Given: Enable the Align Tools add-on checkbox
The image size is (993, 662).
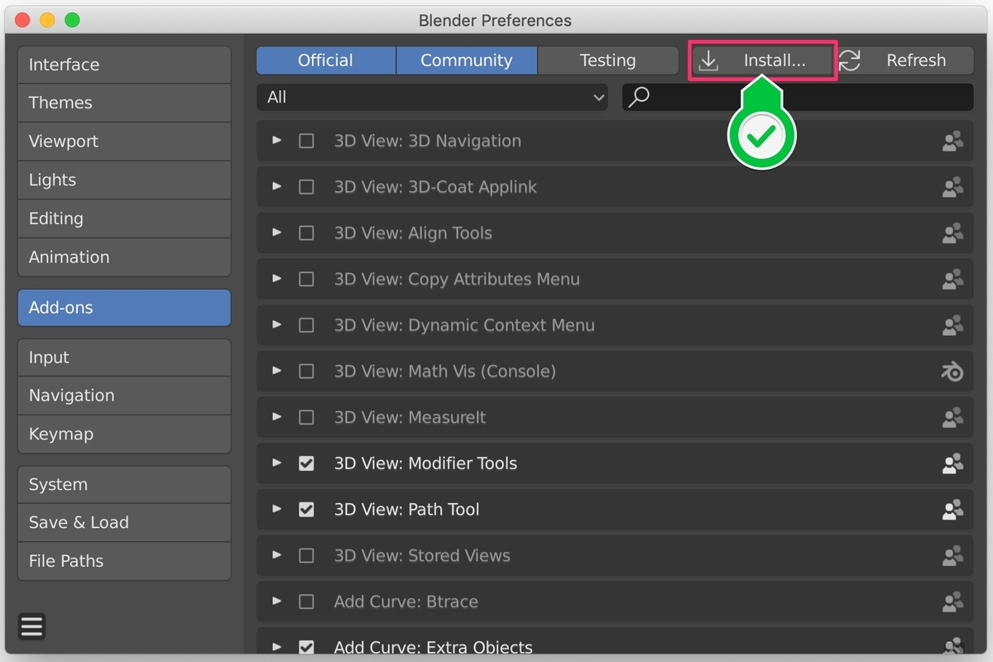Looking at the screenshot, I should (x=306, y=233).
